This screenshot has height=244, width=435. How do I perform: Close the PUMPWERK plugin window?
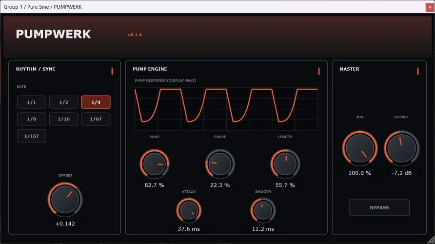[430, 7]
